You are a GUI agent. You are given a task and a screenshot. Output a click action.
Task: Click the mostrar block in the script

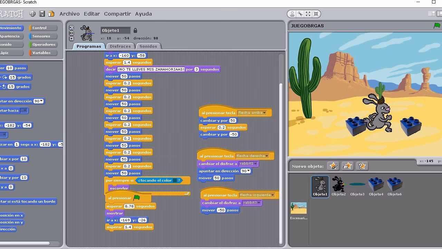(115, 213)
